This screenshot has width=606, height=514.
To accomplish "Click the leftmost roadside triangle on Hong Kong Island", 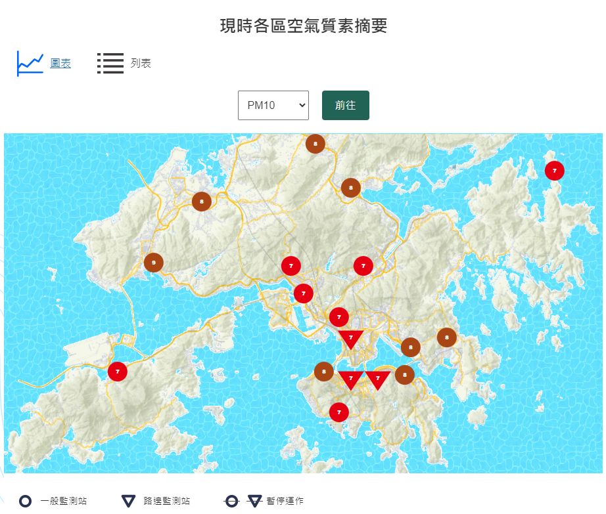I will [x=350, y=379].
